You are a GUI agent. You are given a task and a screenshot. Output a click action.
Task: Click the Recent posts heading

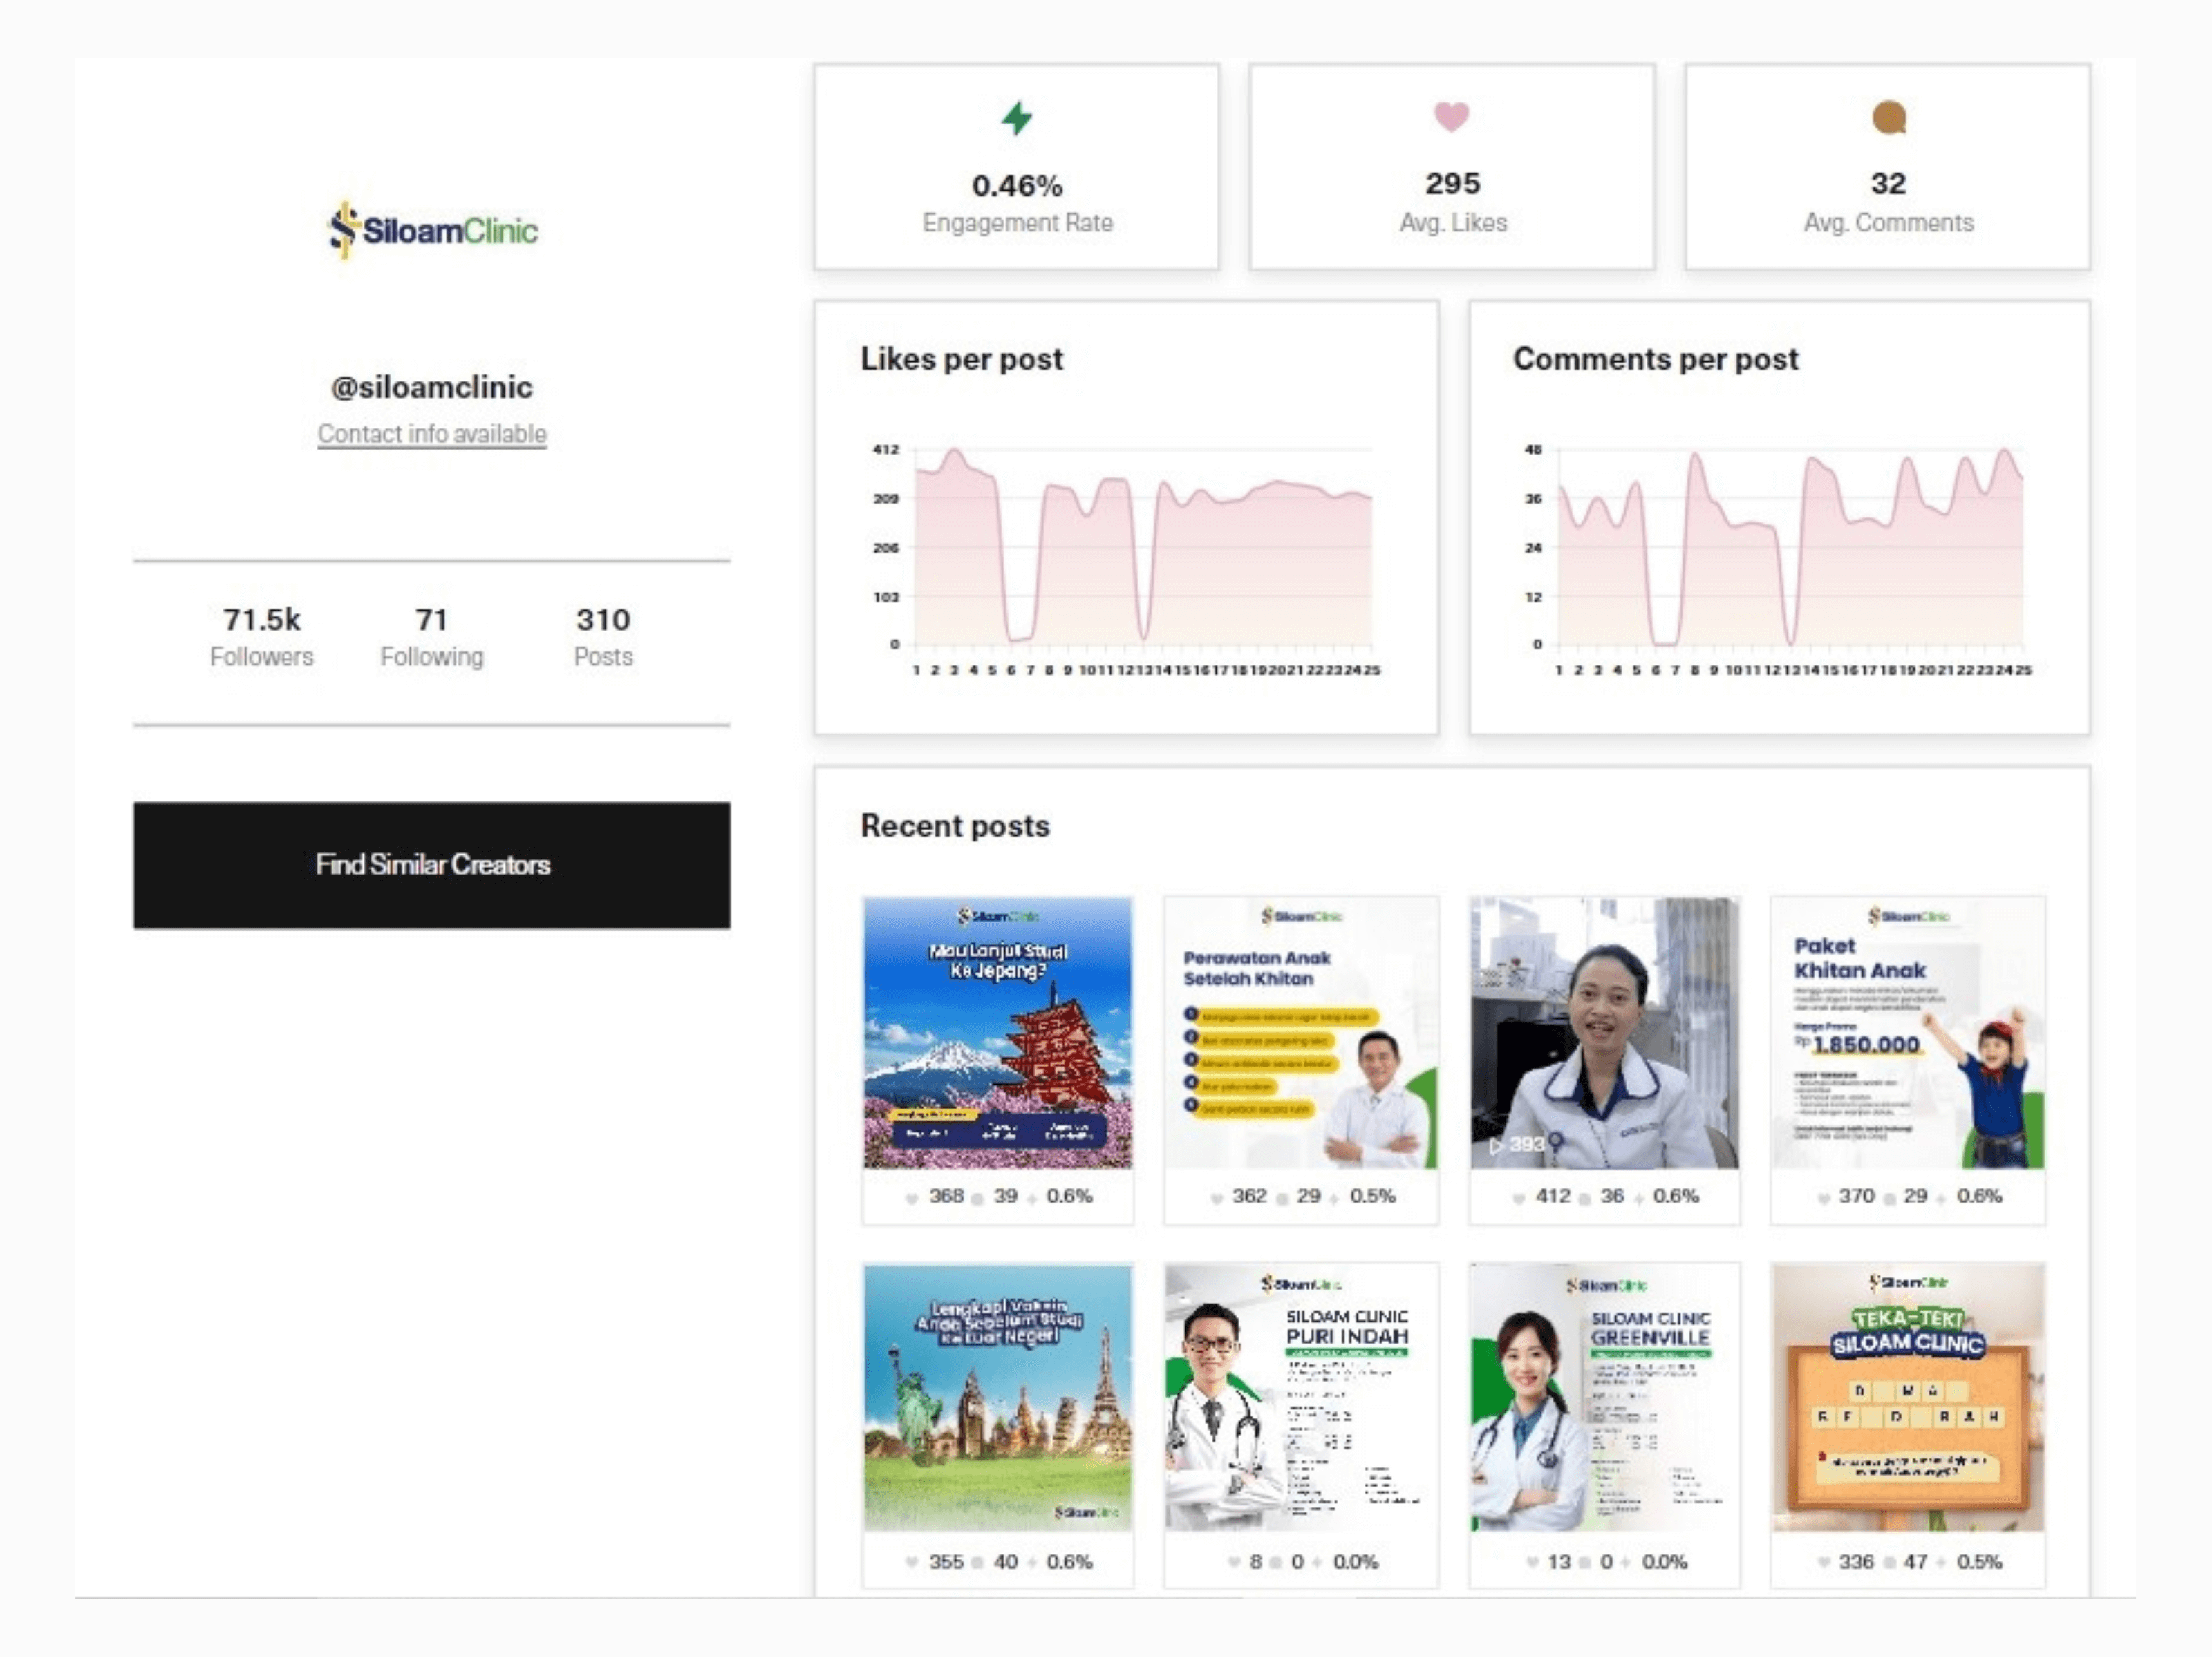(x=955, y=826)
